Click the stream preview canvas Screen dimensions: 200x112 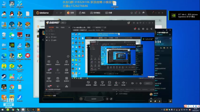[113, 56]
